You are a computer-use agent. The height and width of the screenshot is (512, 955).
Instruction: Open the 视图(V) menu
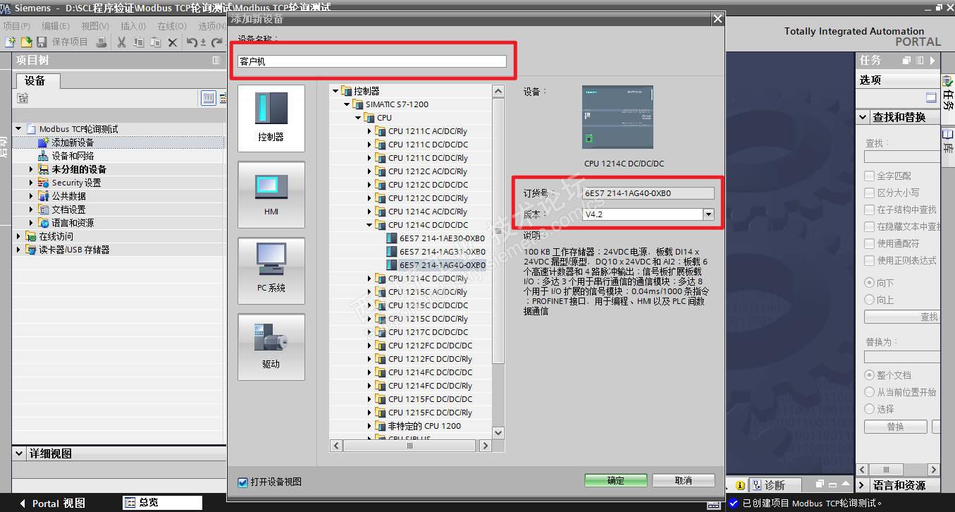pos(94,26)
